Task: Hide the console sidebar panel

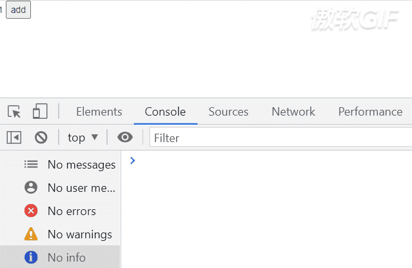Action: tap(14, 138)
